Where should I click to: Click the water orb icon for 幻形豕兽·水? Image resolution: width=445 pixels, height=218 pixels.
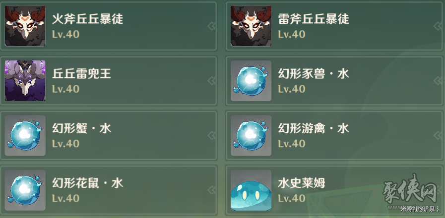pyautogui.click(x=251, y=81)
